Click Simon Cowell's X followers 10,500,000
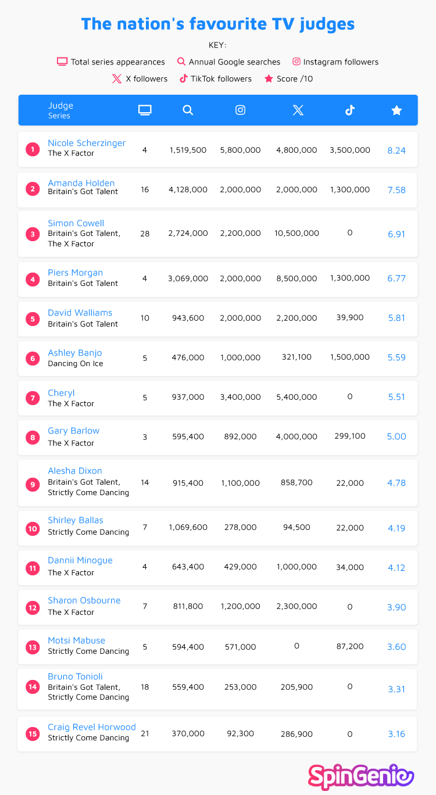Image resolution: width=436 pixels, height=795 pixels. 297,233
